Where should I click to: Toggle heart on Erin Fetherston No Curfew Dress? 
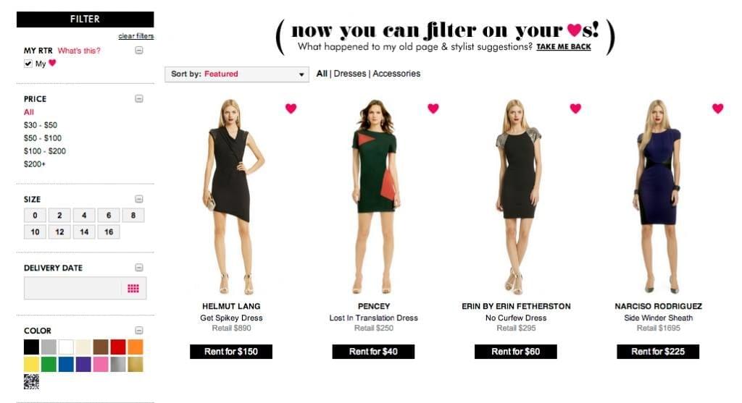pyautogui.click(x=575, y=109)
